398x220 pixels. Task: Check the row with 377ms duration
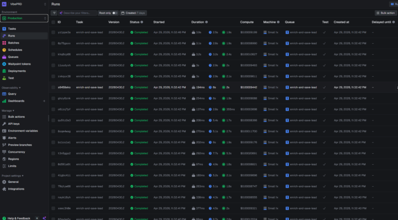coord(53,208)
